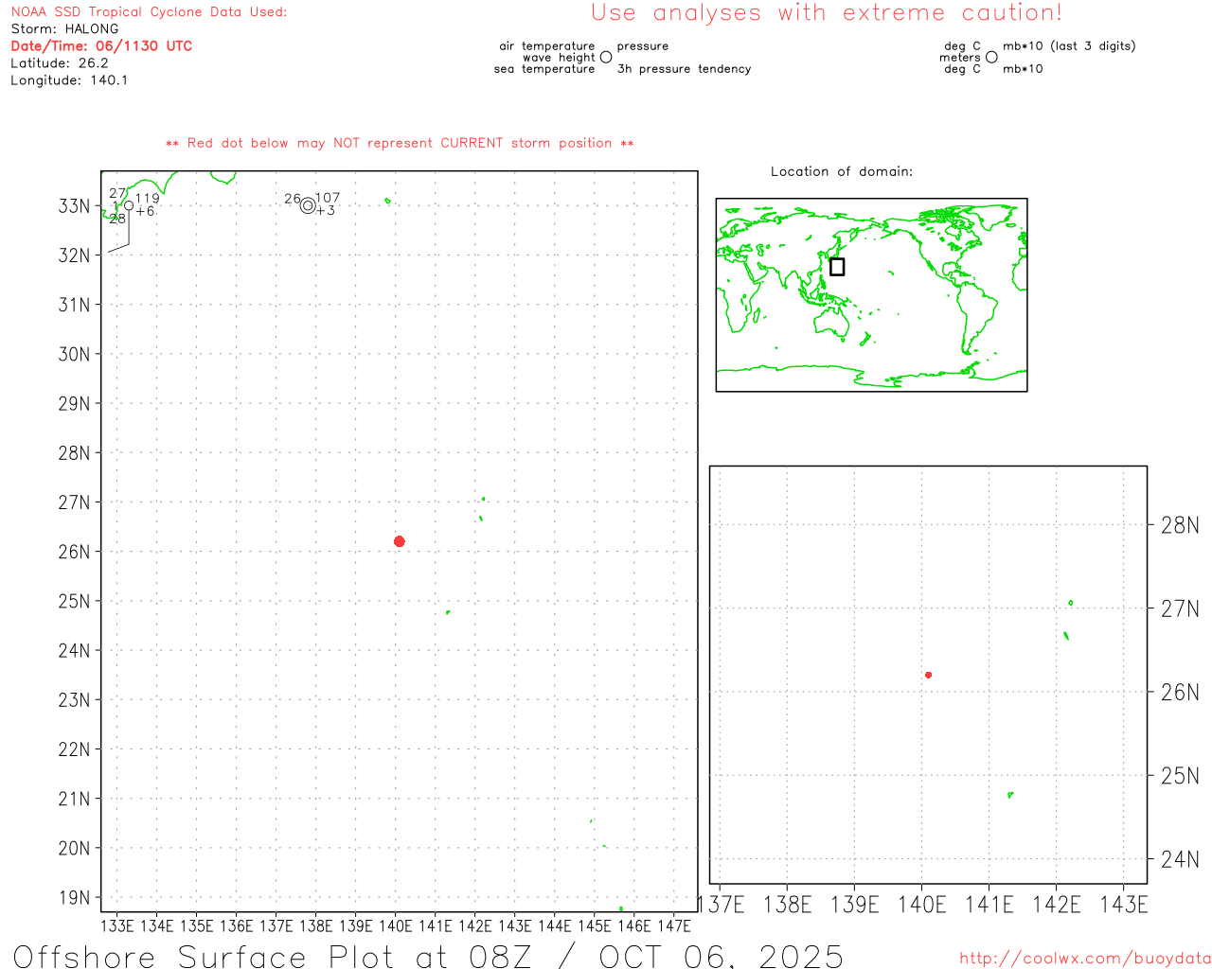This screenshot has height=969, width=1212.
Task: Select the double-circle station marker near 138E
Action: click(308, 205)
